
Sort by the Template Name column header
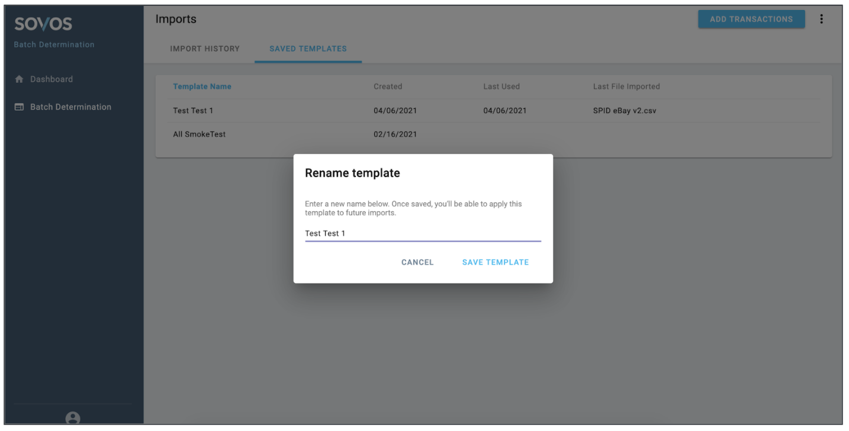pos(202,86)
